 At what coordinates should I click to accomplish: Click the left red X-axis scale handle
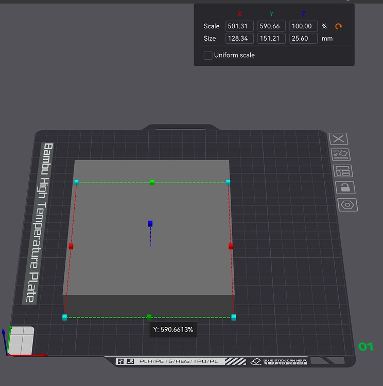click(x=71, y=246)
